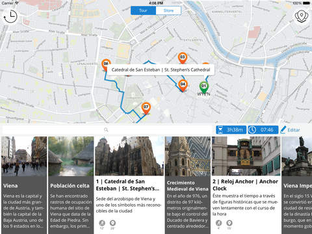
Task: Select map pin number 04
Action: [183, 85]
